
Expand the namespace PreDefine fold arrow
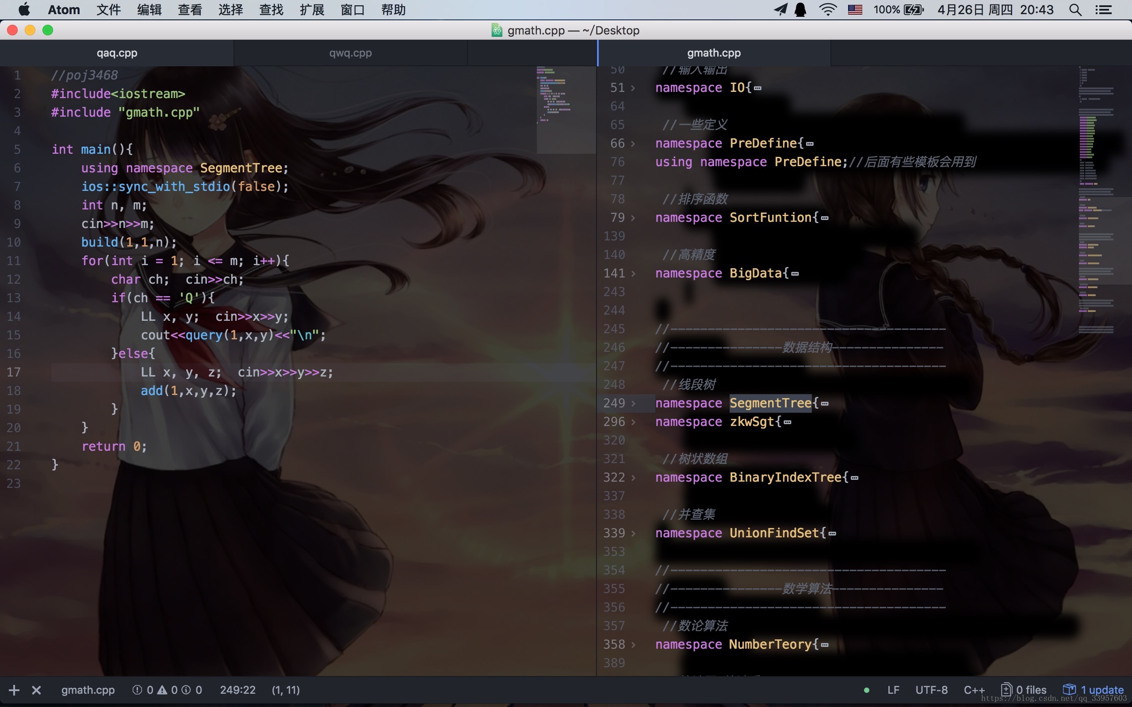(x=633, y=144)
